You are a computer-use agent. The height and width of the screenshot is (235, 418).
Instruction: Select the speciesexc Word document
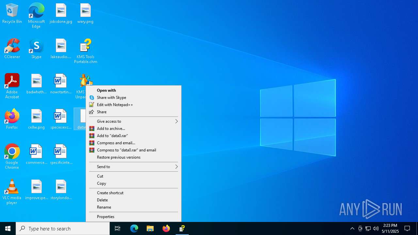point(61,119)
